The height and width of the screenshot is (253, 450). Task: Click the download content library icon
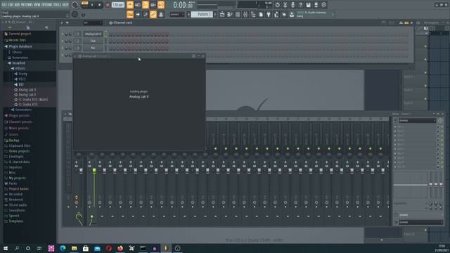tap(292, 14)
